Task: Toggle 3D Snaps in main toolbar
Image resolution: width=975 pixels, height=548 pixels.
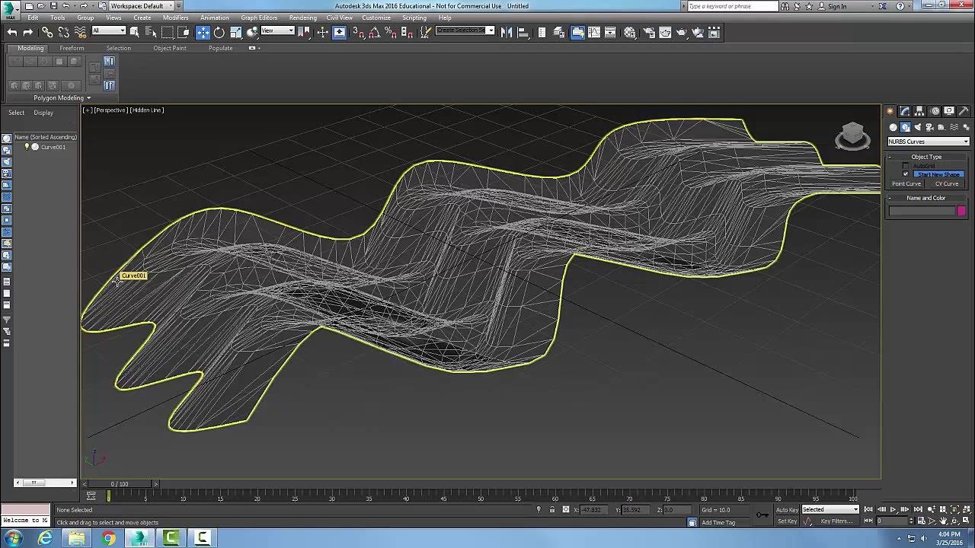Action: coord(358,32)
